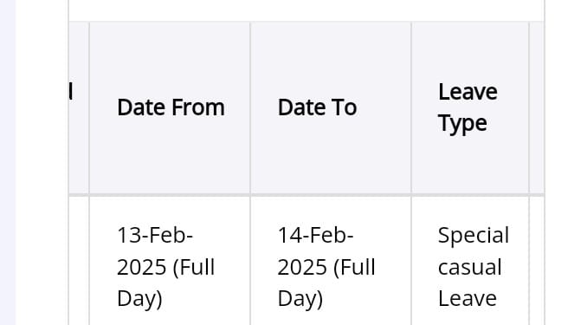Click the Date From column header

(x=170, y=108)
